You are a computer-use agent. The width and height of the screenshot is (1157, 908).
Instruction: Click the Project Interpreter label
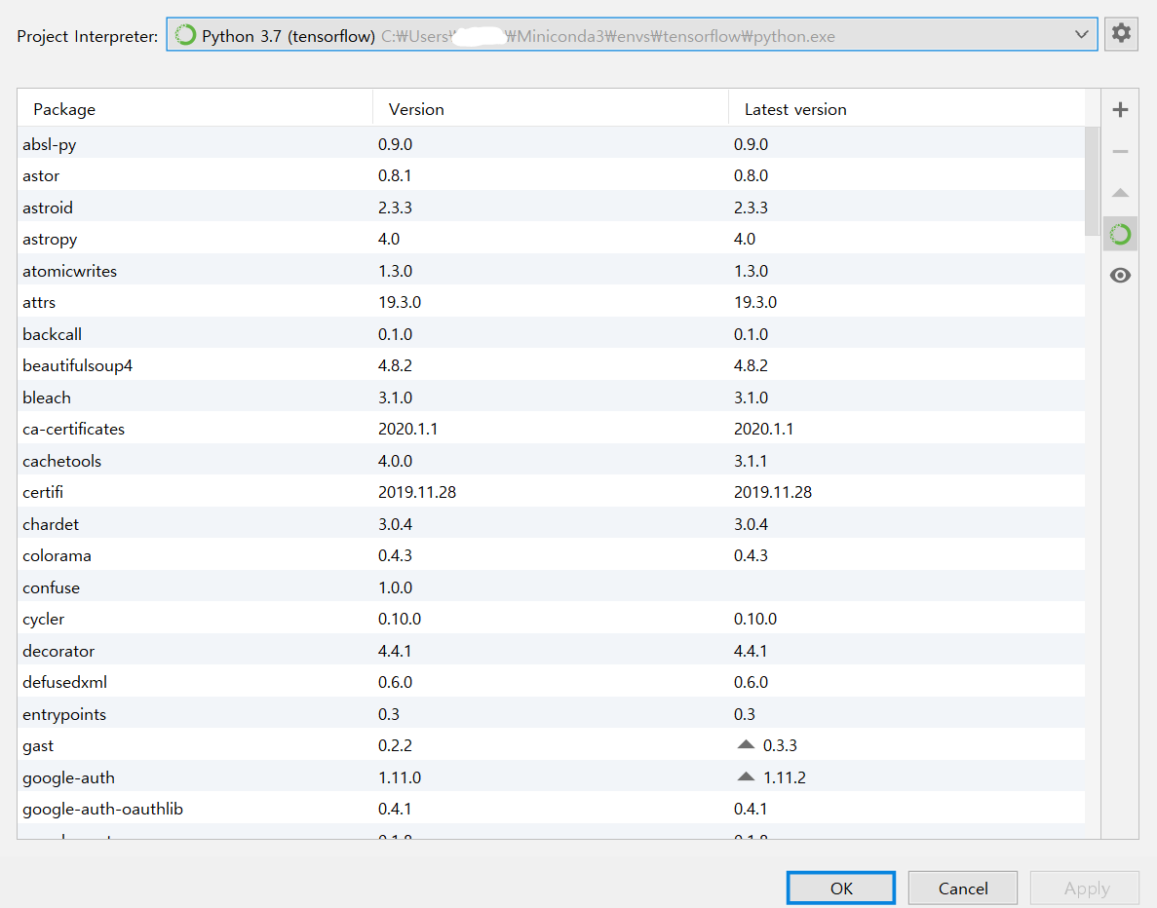pos(87,36)
